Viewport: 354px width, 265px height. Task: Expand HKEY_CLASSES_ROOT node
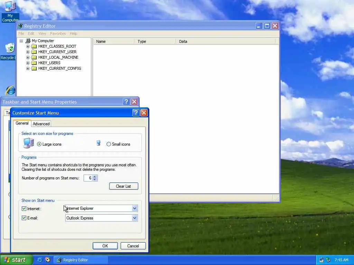(28, 46)
